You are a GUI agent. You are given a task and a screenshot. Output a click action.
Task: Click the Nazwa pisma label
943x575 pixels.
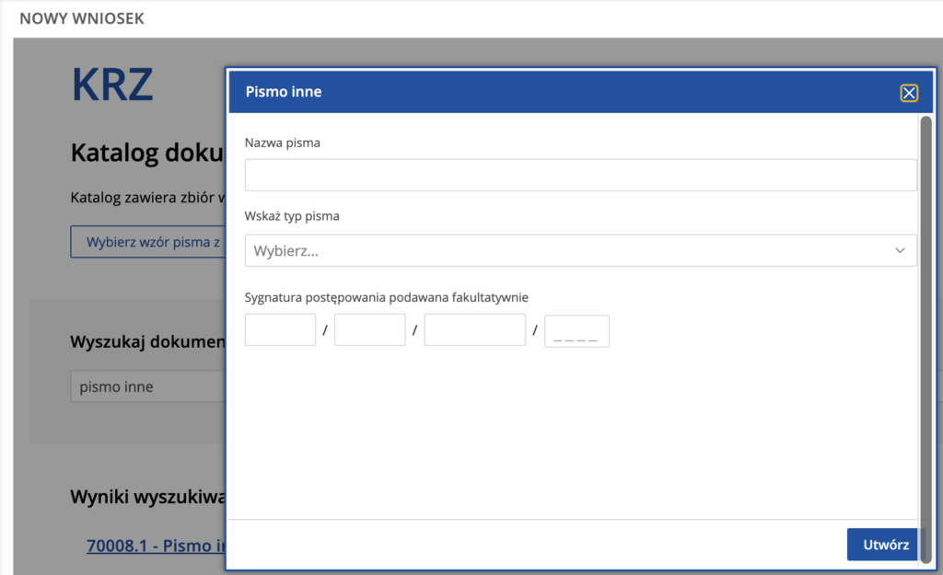[283, 143]
